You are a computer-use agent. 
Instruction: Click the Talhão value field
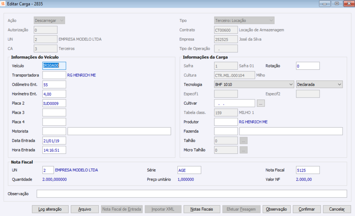226,141
